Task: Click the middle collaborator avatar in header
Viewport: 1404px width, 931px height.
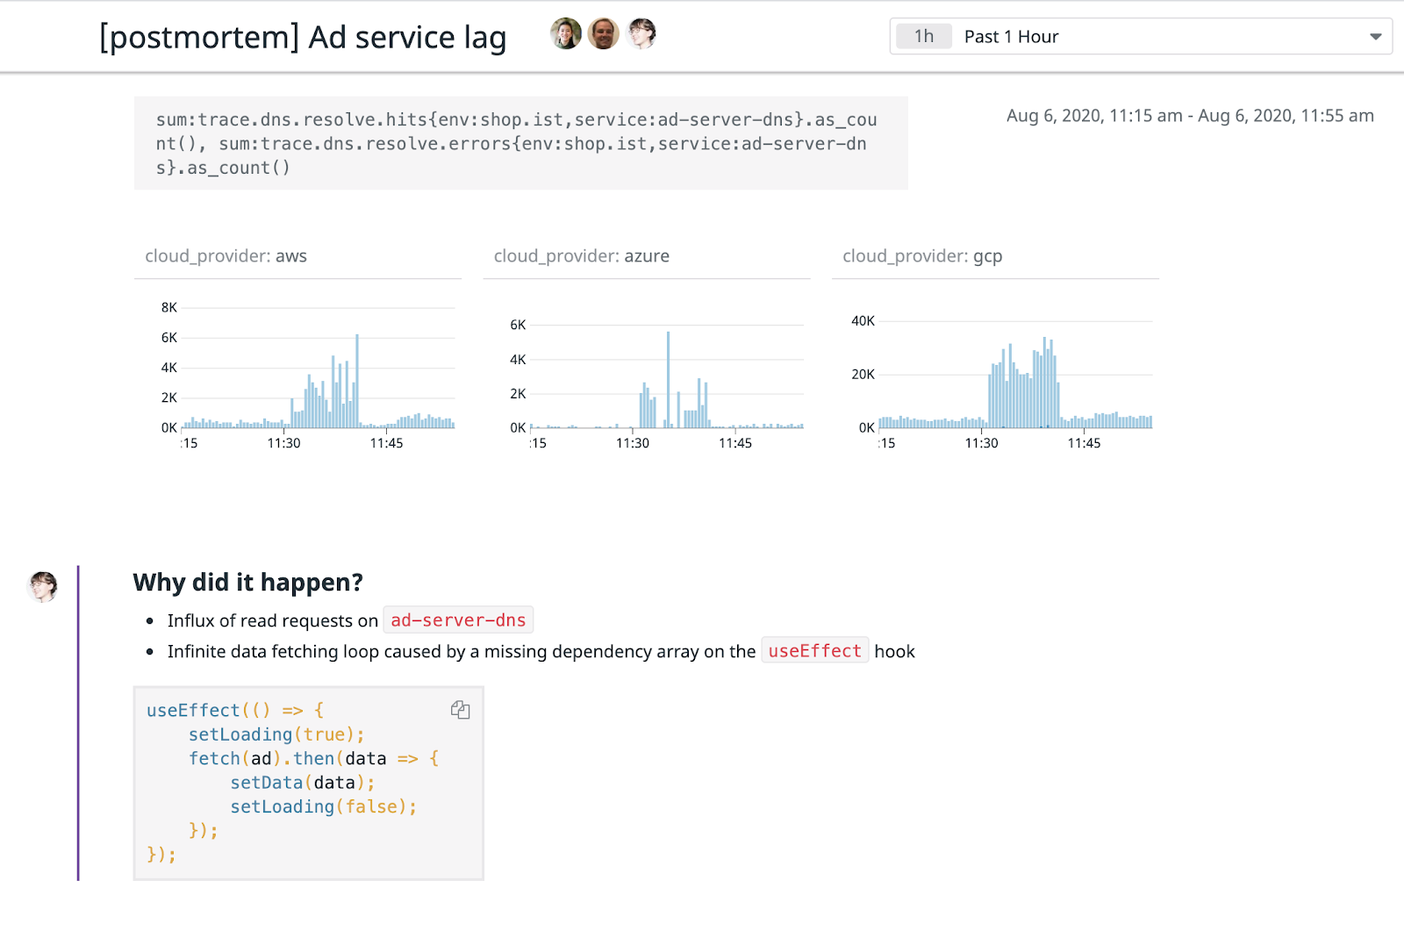Action: [604, 34]
